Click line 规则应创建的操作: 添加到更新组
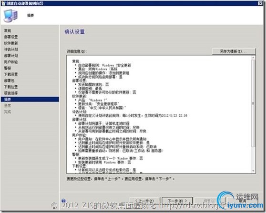Screen dimensions: 266x213 click(103, 73)
